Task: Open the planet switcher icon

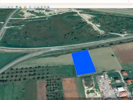Action: [25, 7]
